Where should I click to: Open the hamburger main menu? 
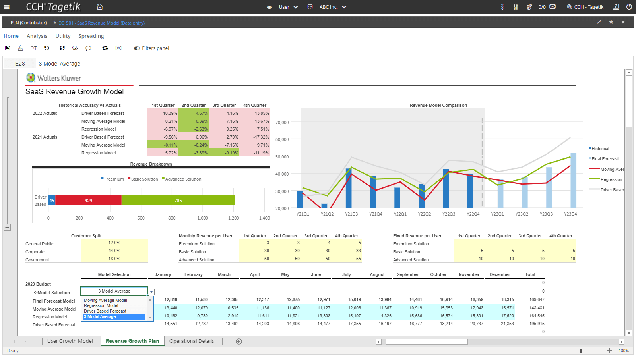tap(6, 7)
